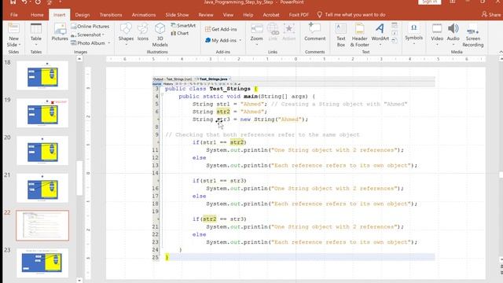Click the Share button
The height and width of the screenshot is (283, 503).
[x=491, y=15]
